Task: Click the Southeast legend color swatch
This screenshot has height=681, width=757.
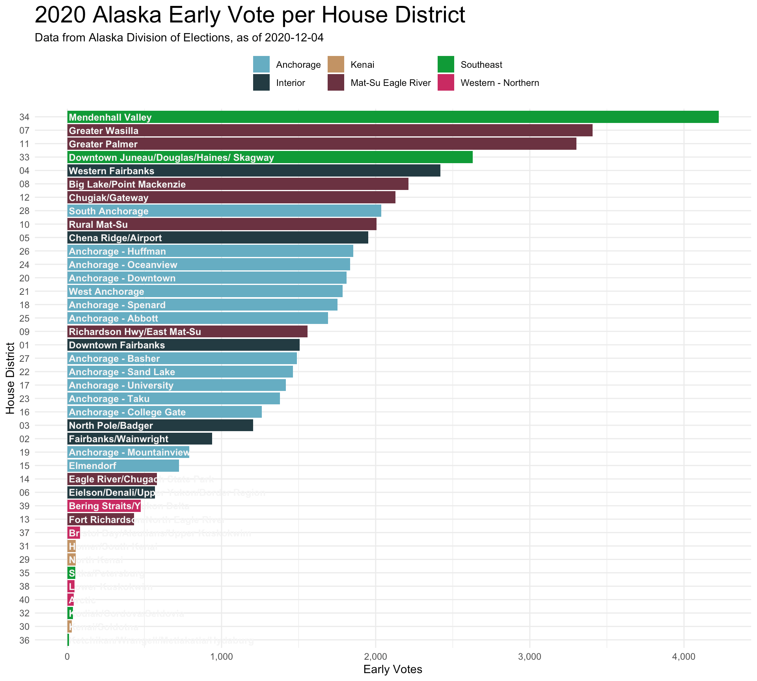Action: point(446,65)
